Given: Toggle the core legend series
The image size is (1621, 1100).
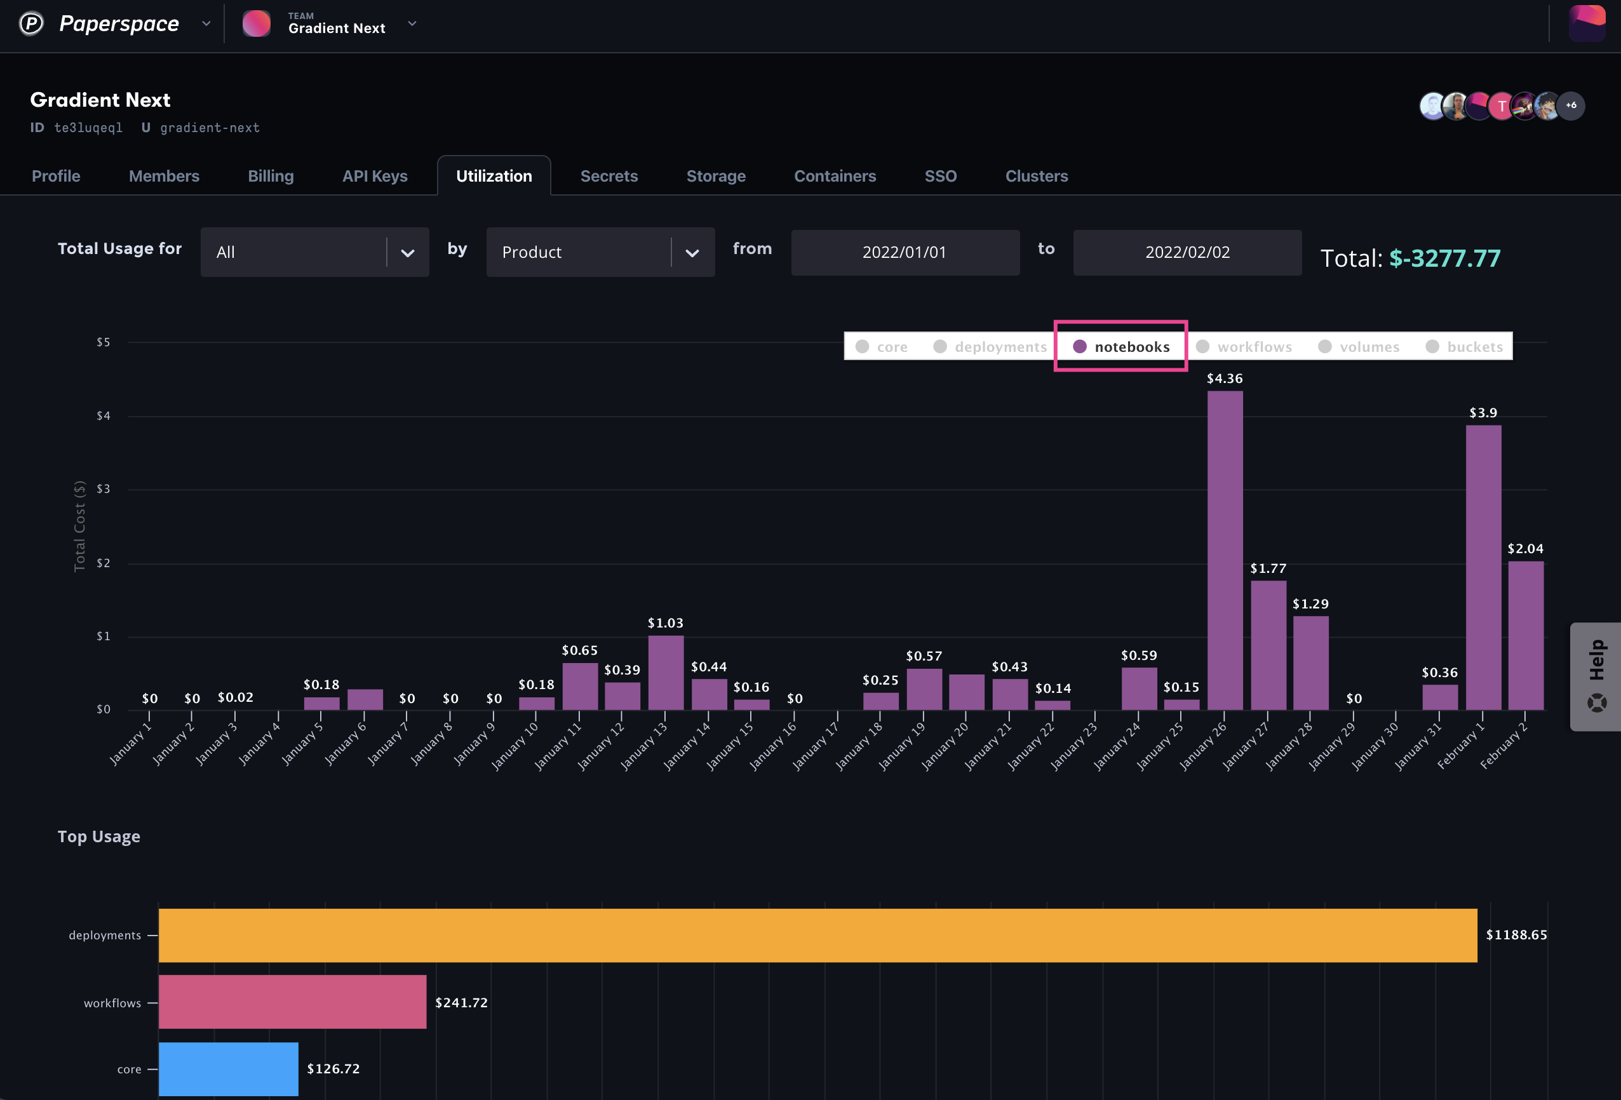Looking at the screenshot, I should click(882, 347).
